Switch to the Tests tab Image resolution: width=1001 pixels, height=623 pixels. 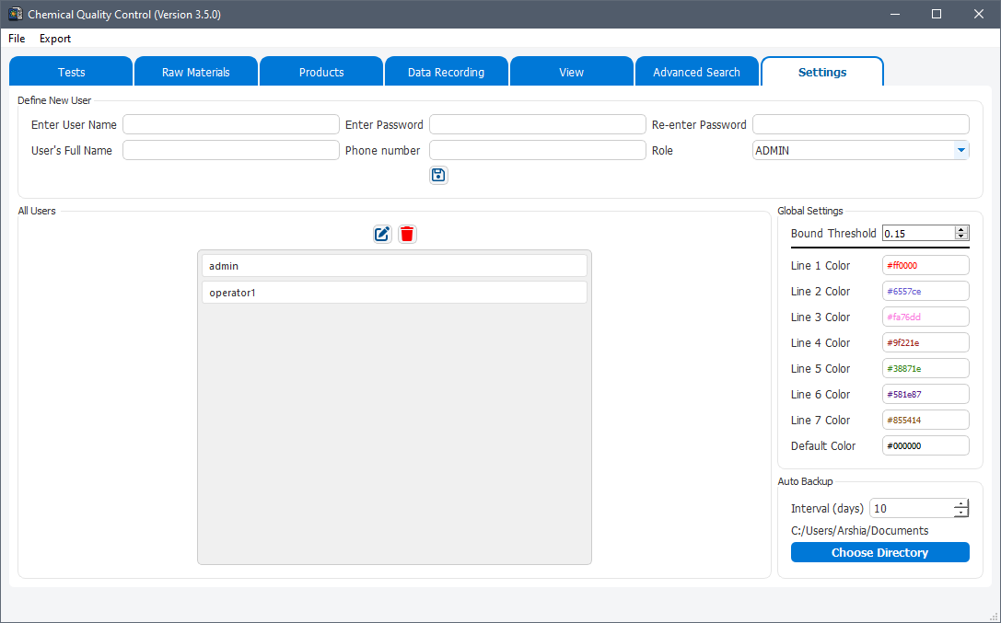pos(70,71)
